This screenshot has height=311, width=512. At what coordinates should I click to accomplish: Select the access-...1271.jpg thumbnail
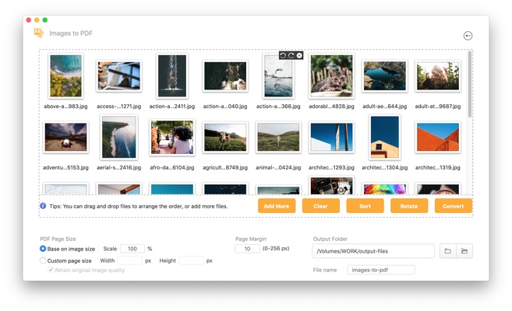[119, 76]
